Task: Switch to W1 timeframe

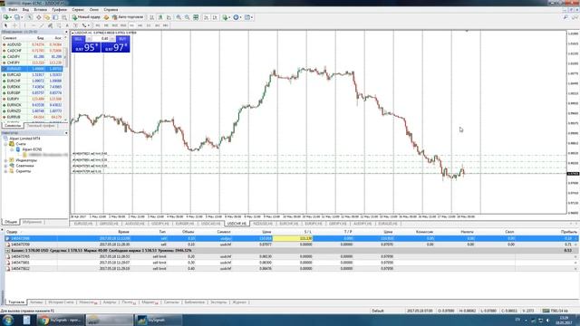Action: coord(157,25)
